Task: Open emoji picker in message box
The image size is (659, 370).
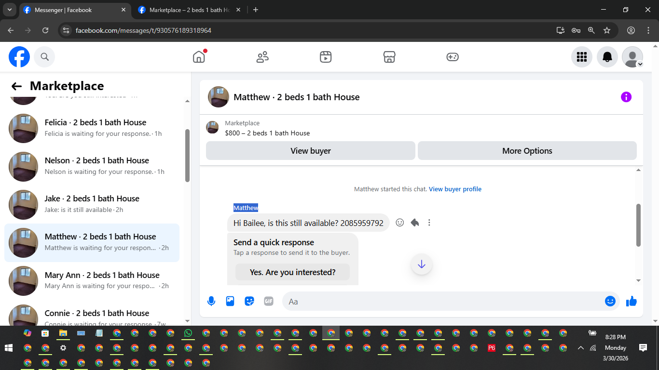Action: click(x=610, y=302)
